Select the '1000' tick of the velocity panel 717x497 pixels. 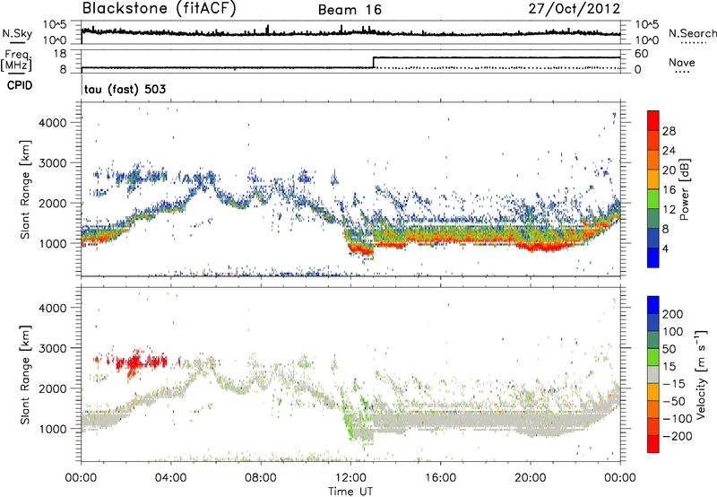52,428
